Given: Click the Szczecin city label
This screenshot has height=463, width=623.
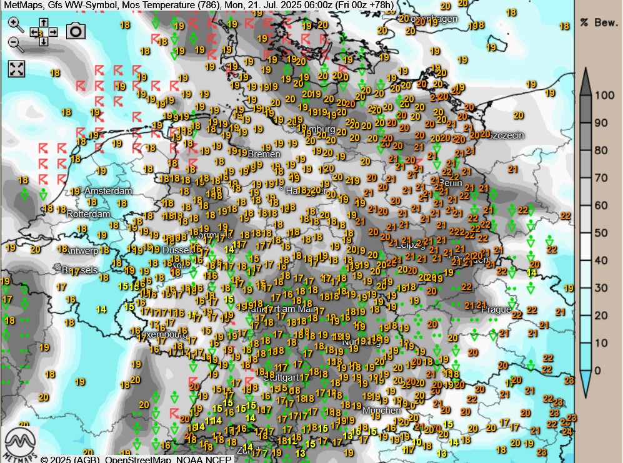Looking at the screenshot, I should coord(506,135).
